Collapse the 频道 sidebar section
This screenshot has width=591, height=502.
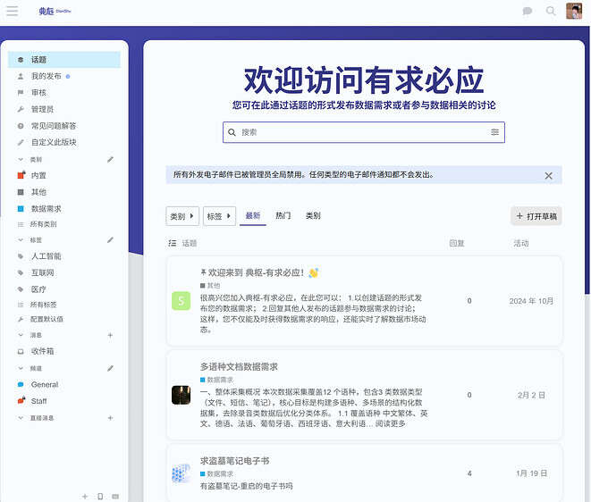tap(36, 368)
